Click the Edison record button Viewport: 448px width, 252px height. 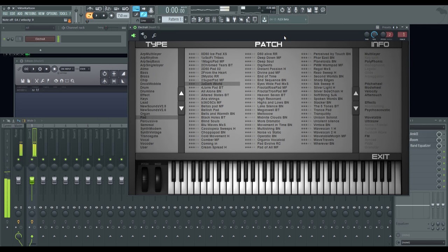54,69
